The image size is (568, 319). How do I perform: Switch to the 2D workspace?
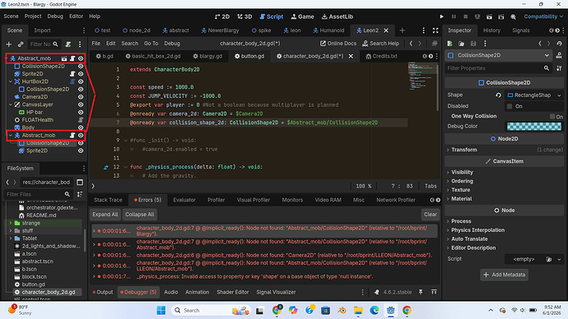pos(222,16)
